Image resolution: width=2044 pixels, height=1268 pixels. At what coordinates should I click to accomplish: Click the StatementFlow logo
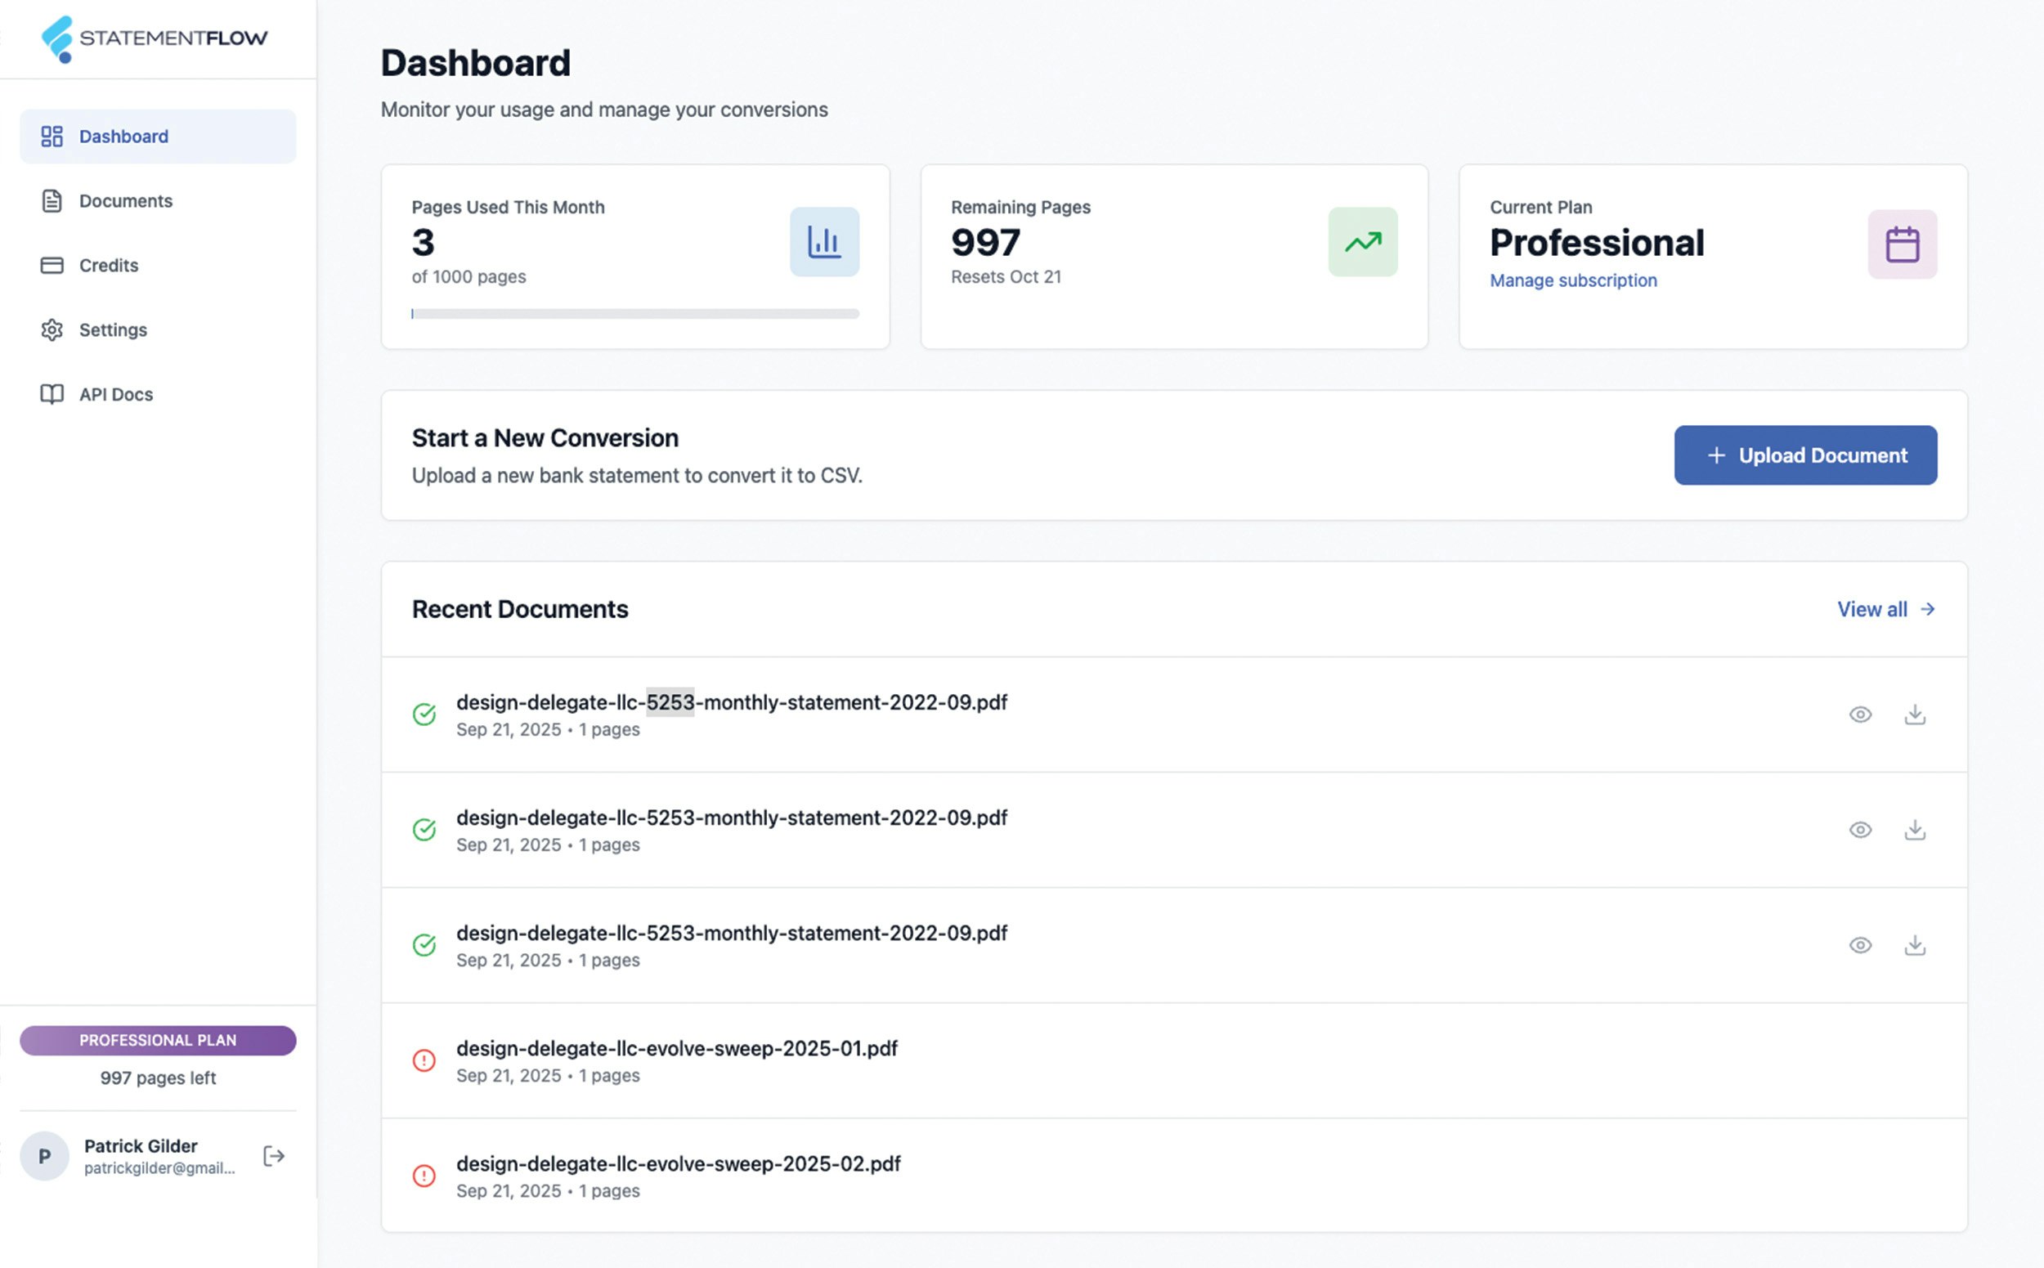(x=155, y=38)
